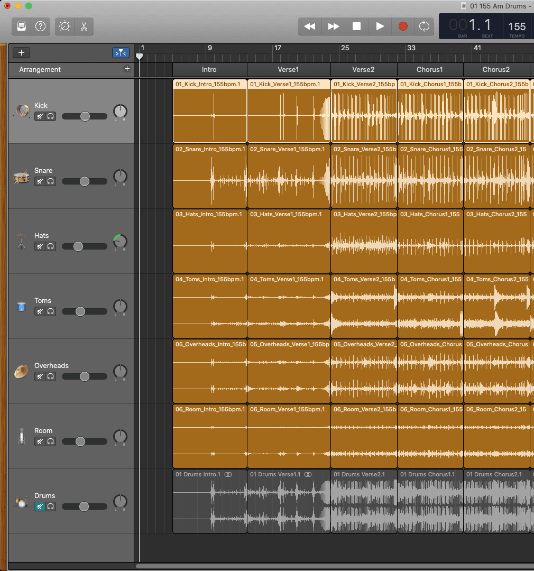Unmute the Drums track
The height and width of the screenshot is (571, 534).
pyautogui.click(x=40, y=506)
